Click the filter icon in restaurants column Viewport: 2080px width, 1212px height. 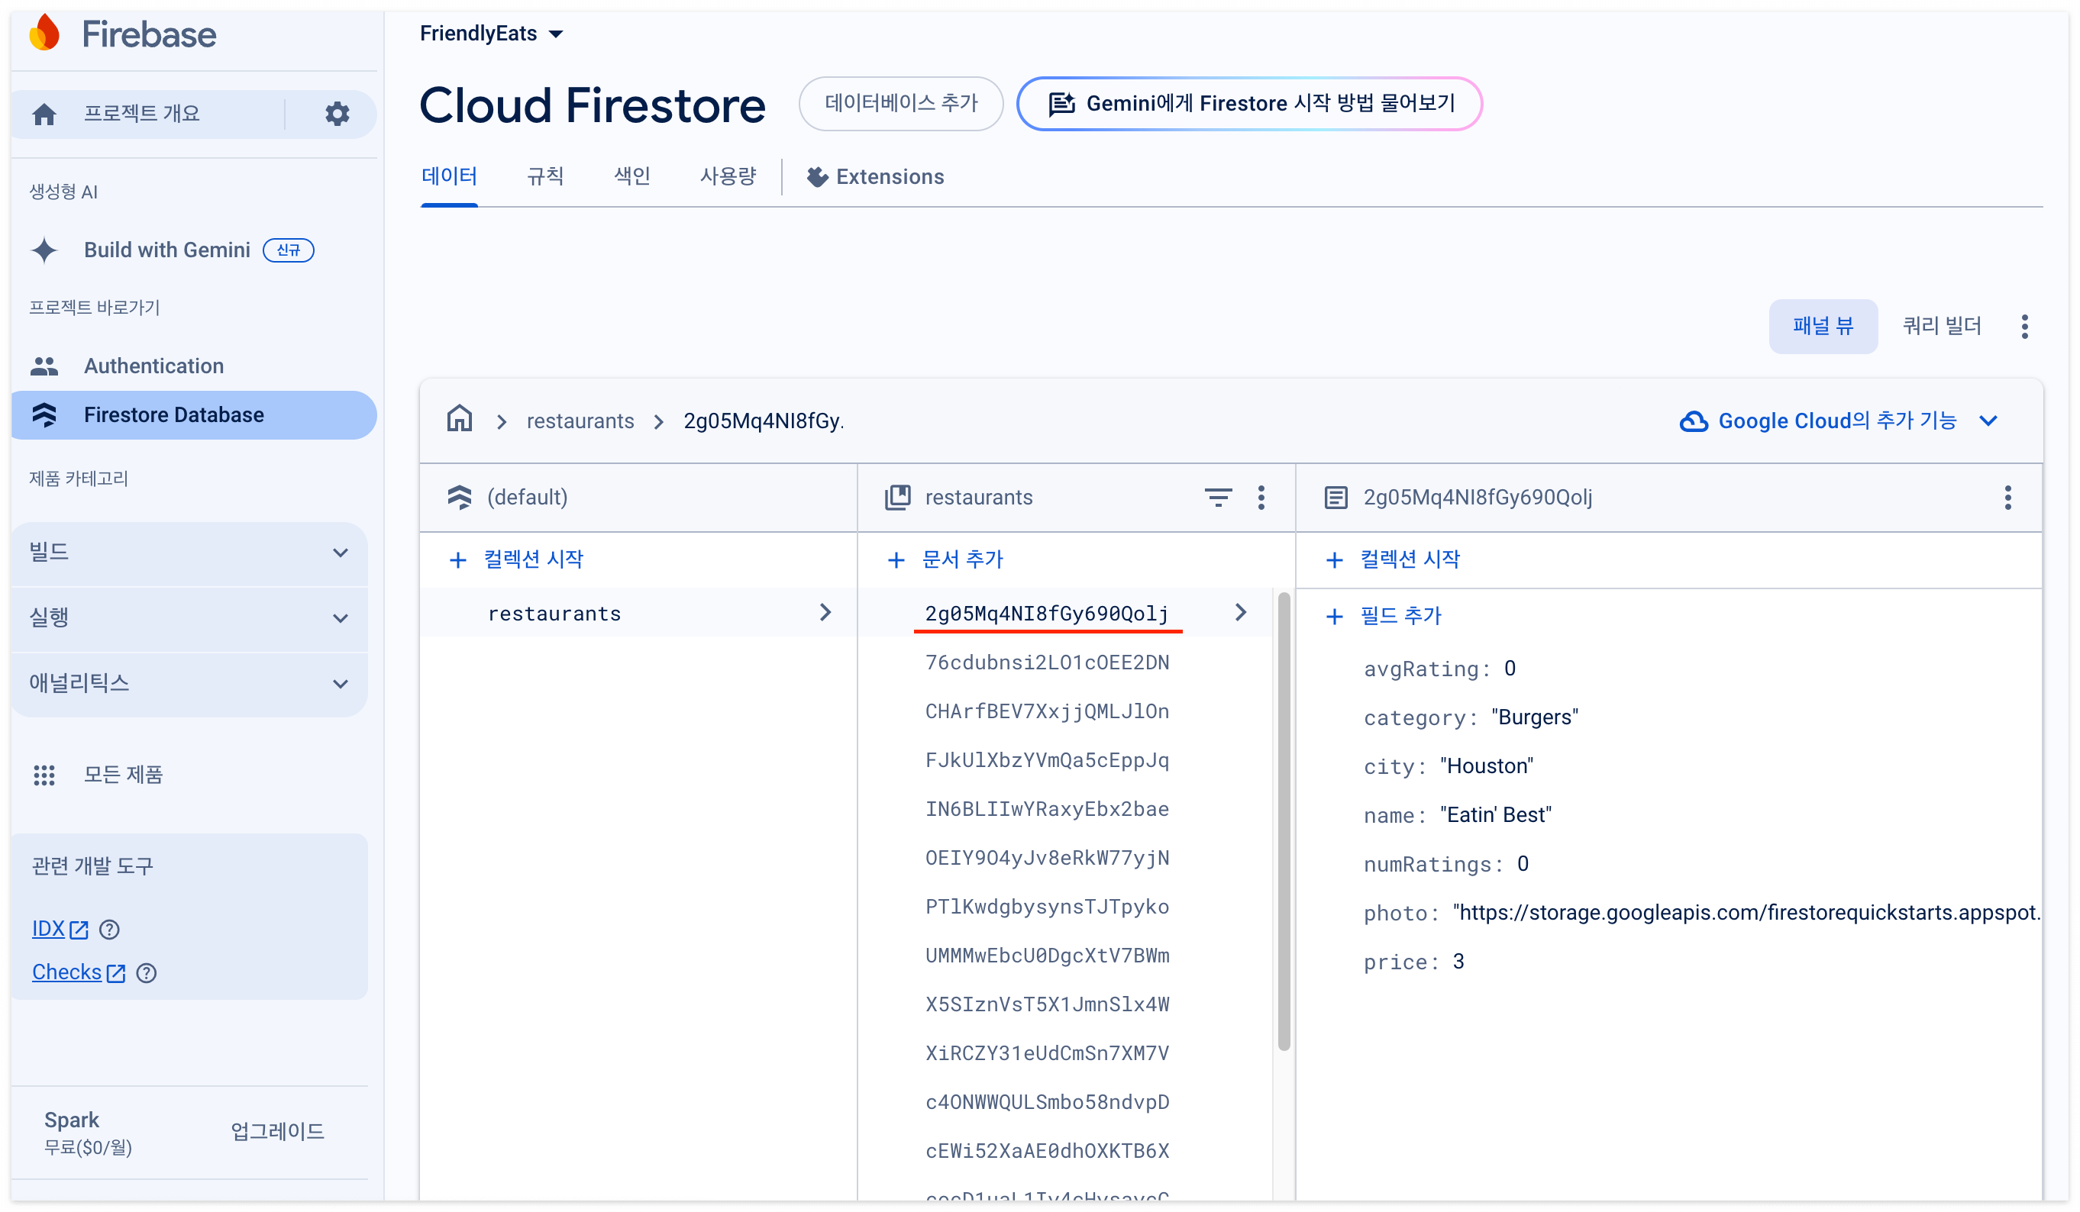click(x=1217, y=498)
